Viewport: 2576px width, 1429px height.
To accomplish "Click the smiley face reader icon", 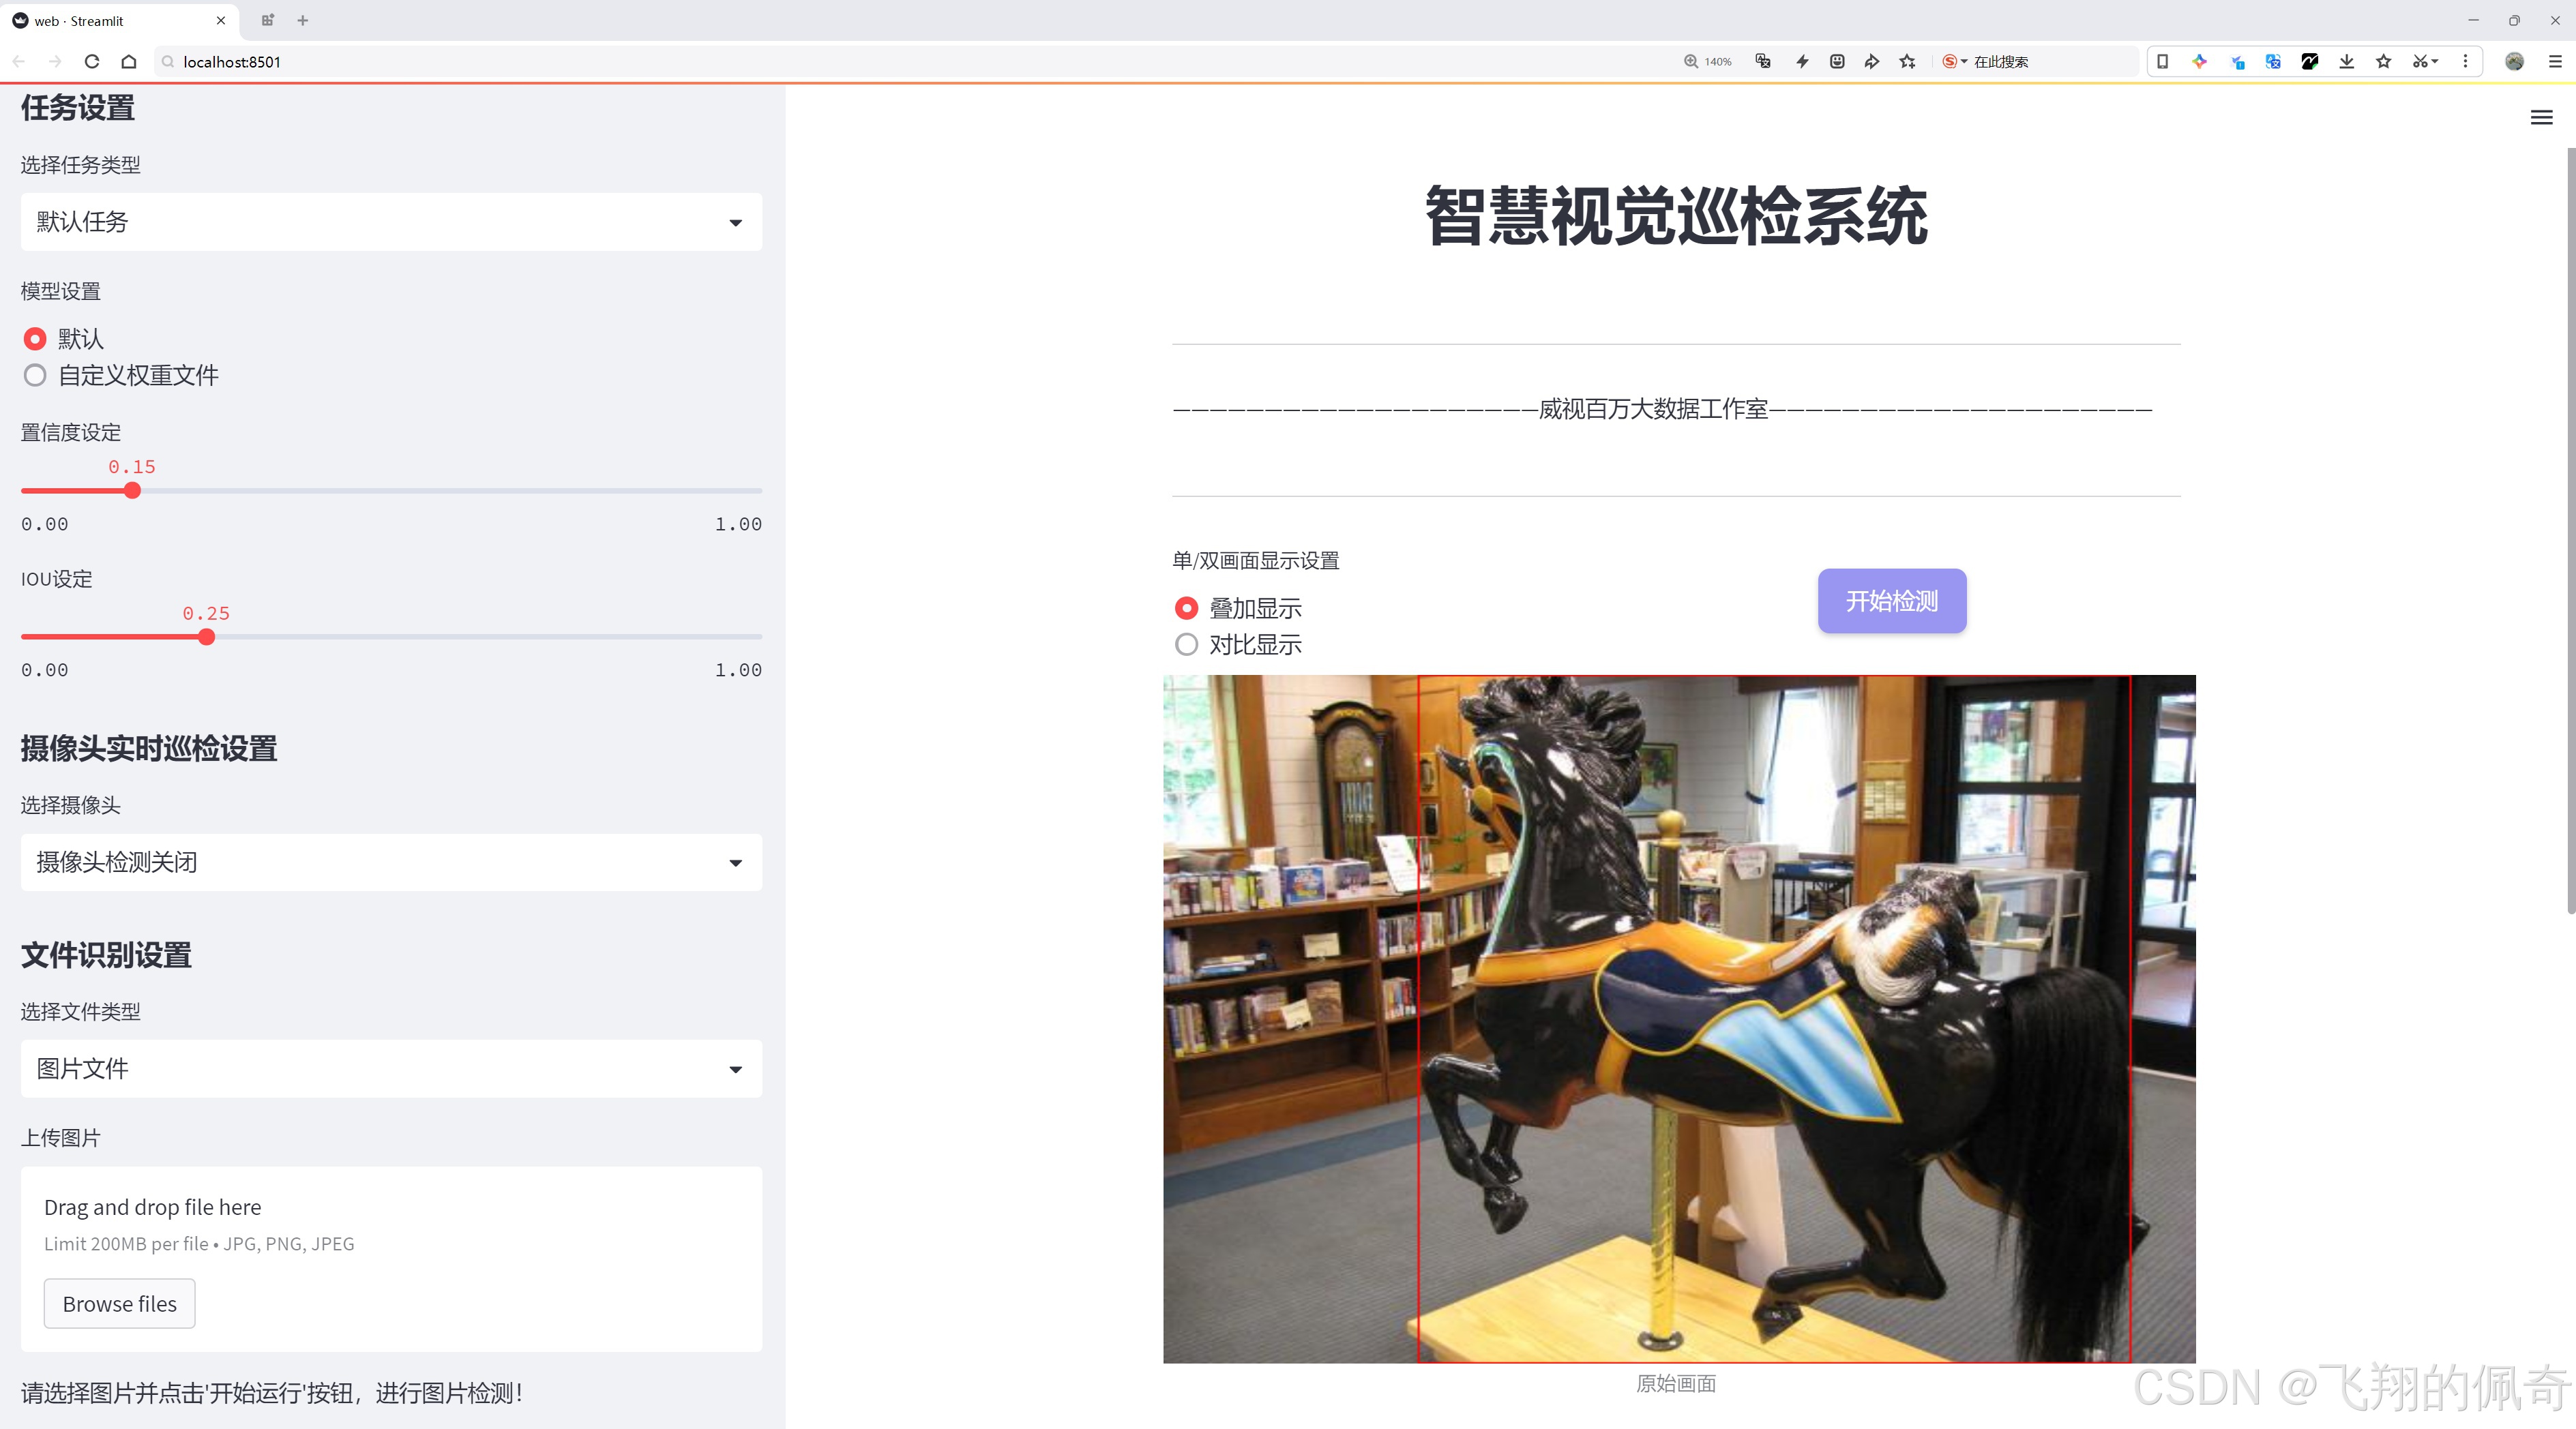I will click(1837, 61).
